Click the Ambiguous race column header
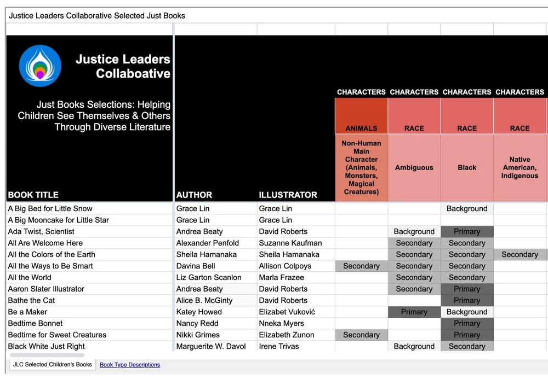Screen dimensions: 548x385 (x=414, y=168)
